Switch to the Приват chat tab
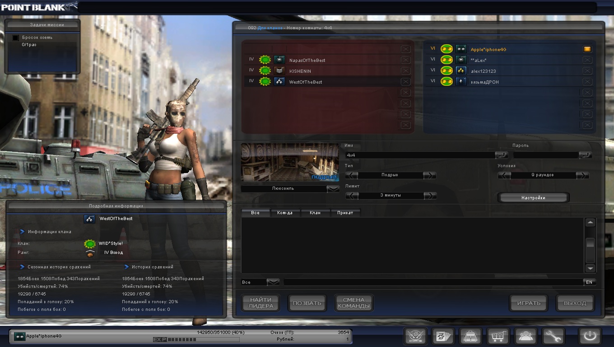This screenshot has width=614, height=347. 345,213
